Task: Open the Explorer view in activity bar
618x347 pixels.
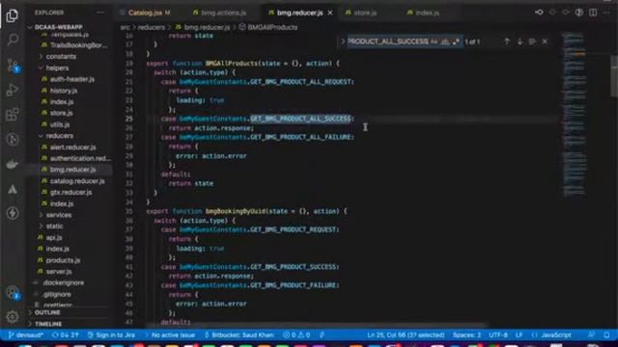Action: [13, 16]
